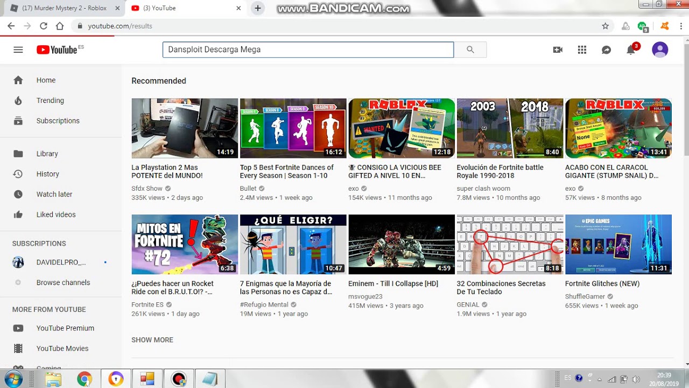Open the YouTube hamburger guide menu
The width and height of the screenshot is (689, 388).
click(x=18, y=50)
